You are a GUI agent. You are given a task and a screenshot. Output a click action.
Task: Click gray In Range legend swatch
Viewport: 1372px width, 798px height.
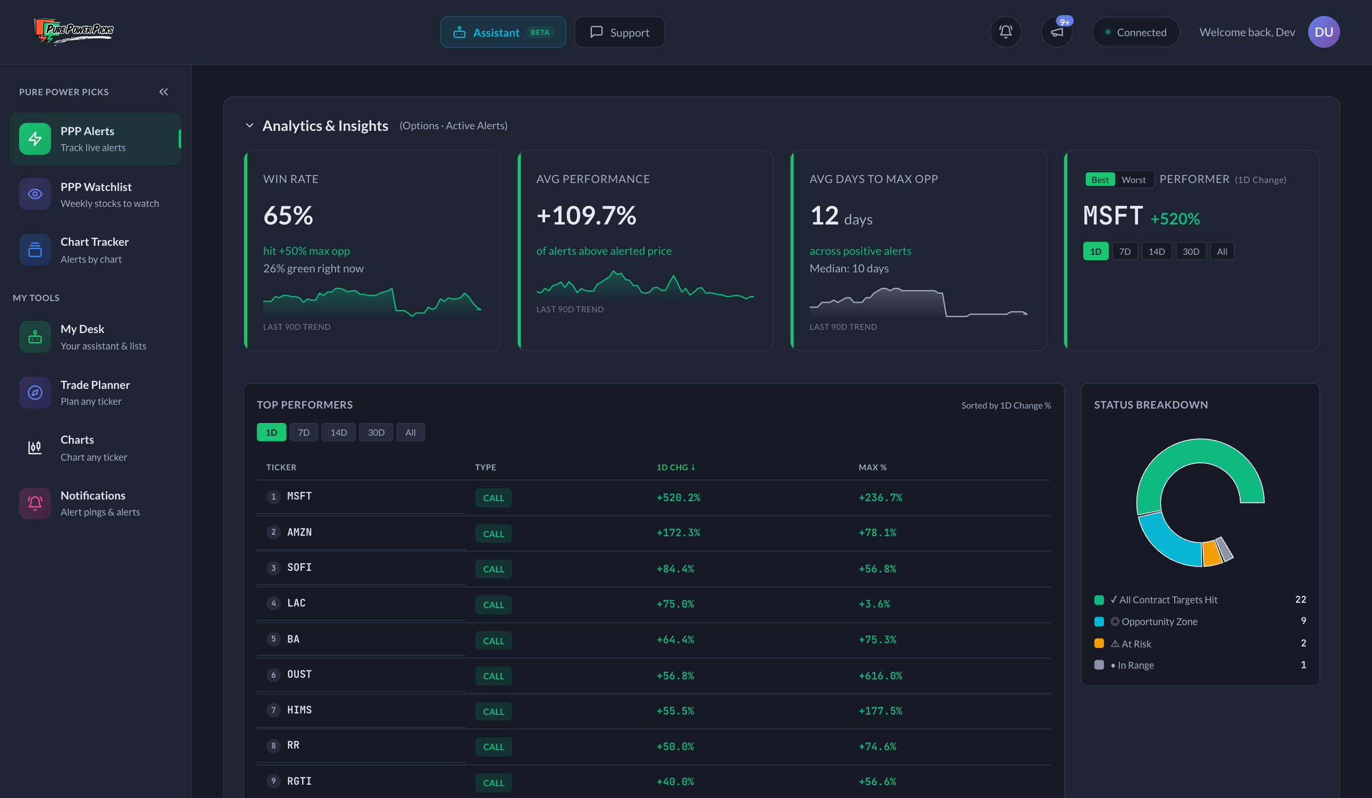point(1099,665)
